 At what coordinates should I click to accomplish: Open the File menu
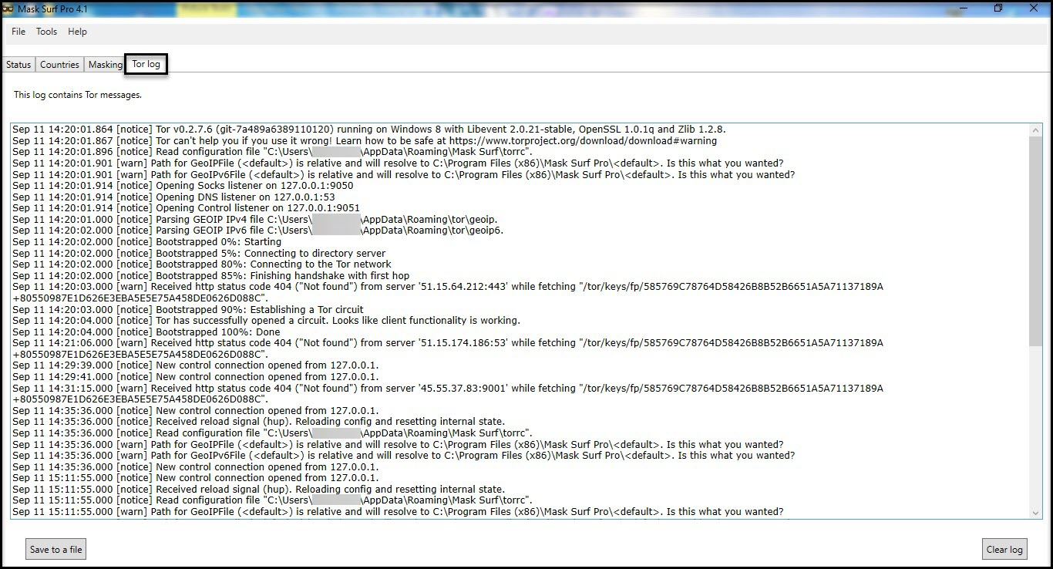coord(19,32)
